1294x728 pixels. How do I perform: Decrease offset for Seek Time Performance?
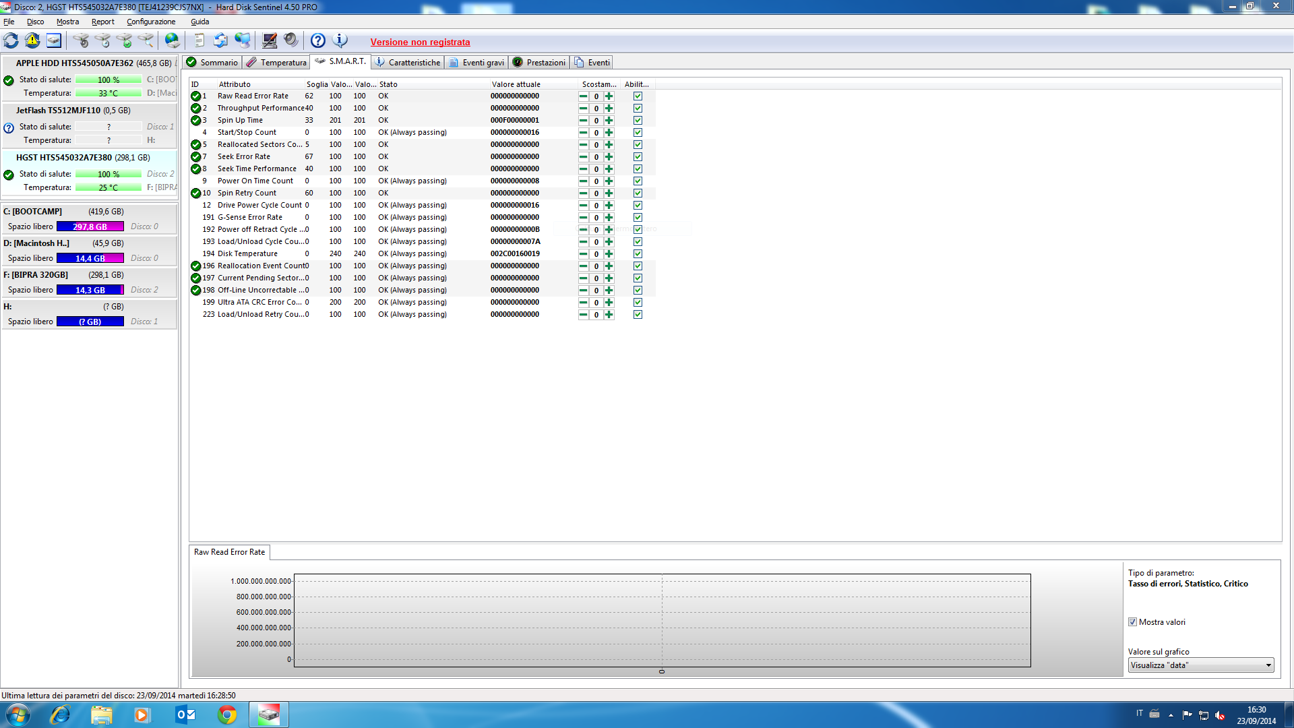[584, 169]
